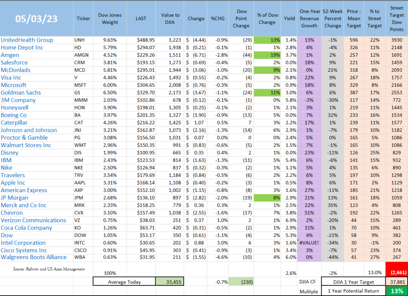Click the Cisco Systems Inc link
This screenshot has width=408, height=296.
click(24, 251)
